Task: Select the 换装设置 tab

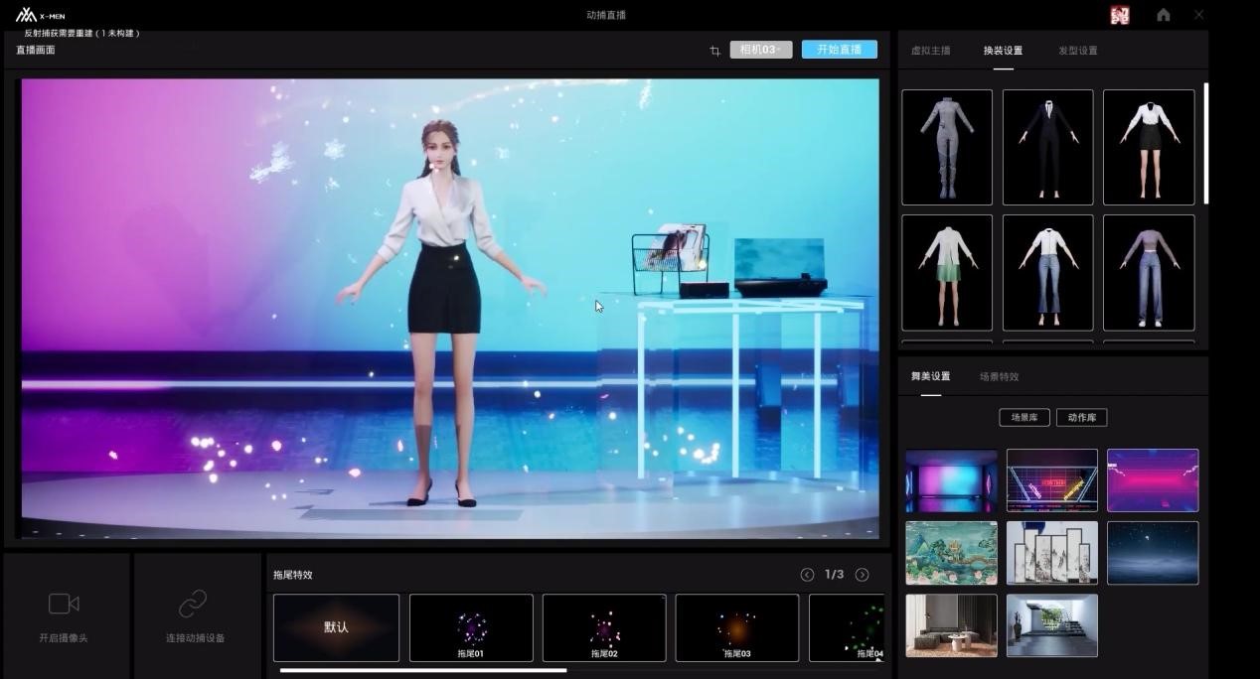Action: 1003,51
